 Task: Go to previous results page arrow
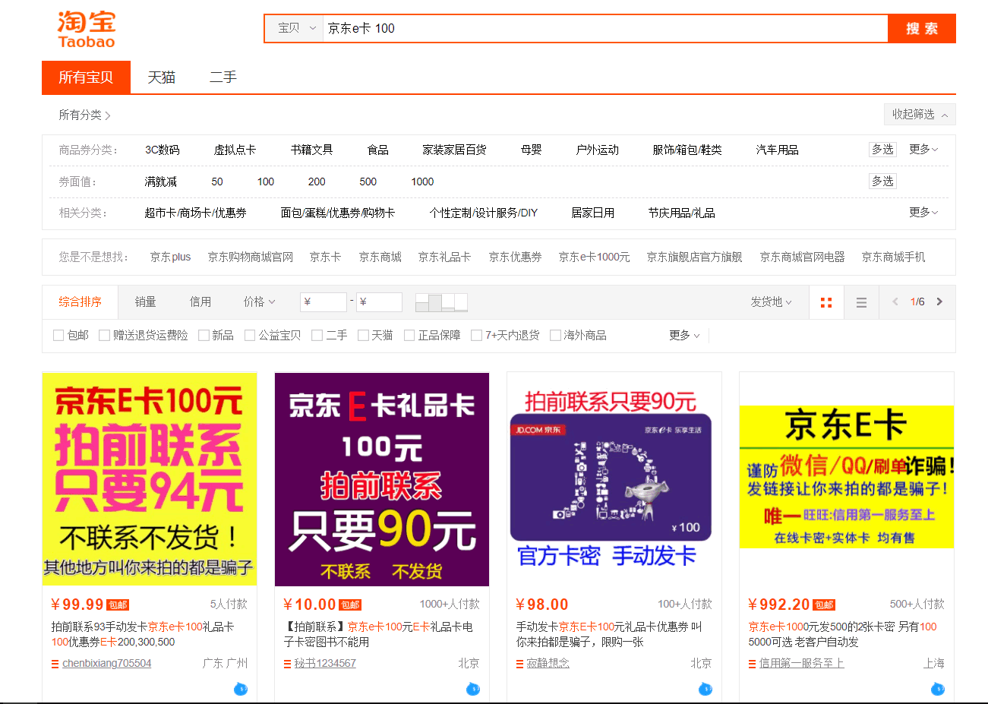coord(895,301)
